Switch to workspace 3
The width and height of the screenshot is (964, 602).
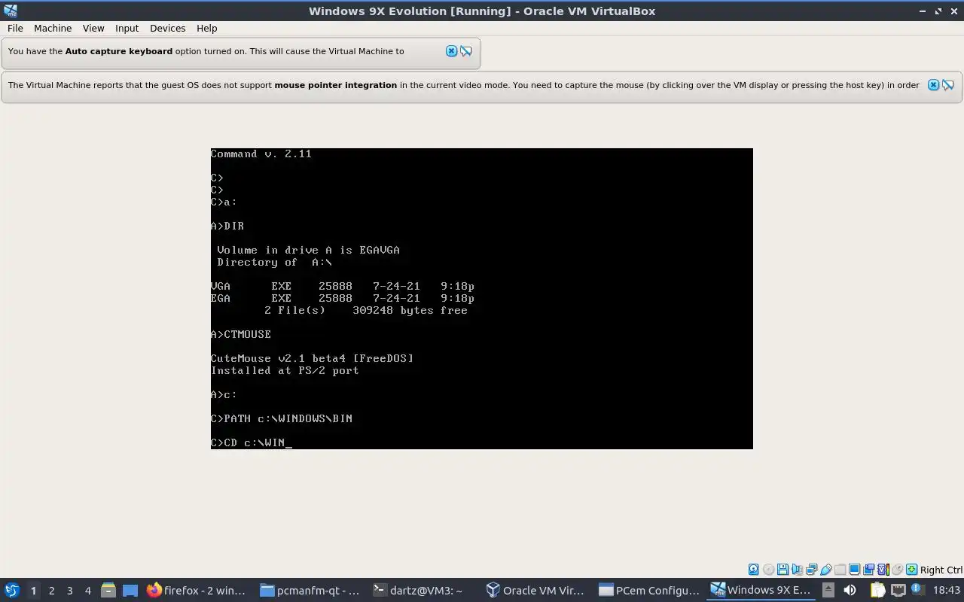[x=69, y=591]
